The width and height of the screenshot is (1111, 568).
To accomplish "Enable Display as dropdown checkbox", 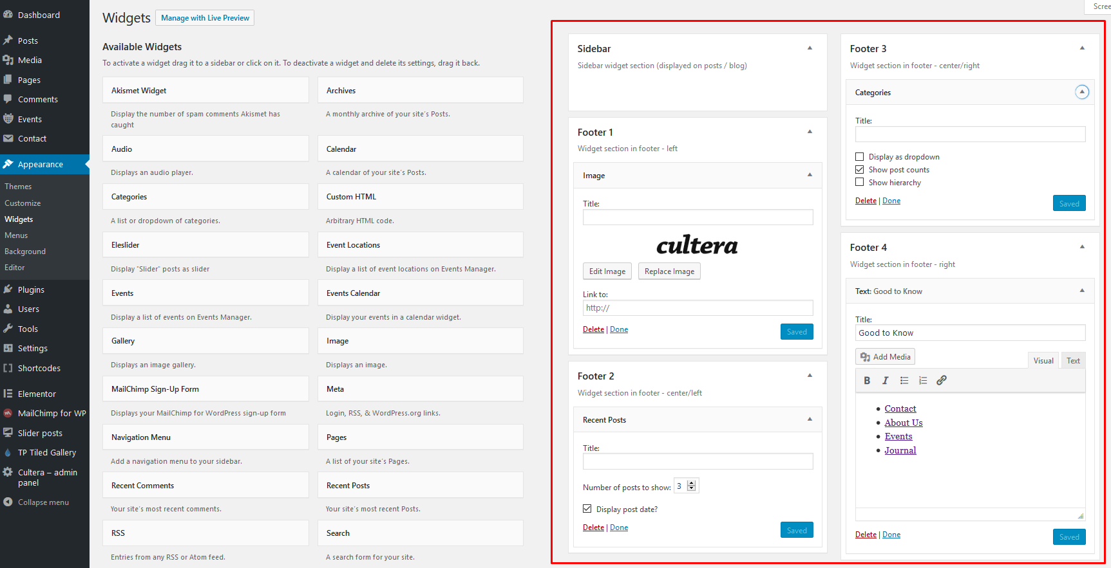I will pos(859,157).
